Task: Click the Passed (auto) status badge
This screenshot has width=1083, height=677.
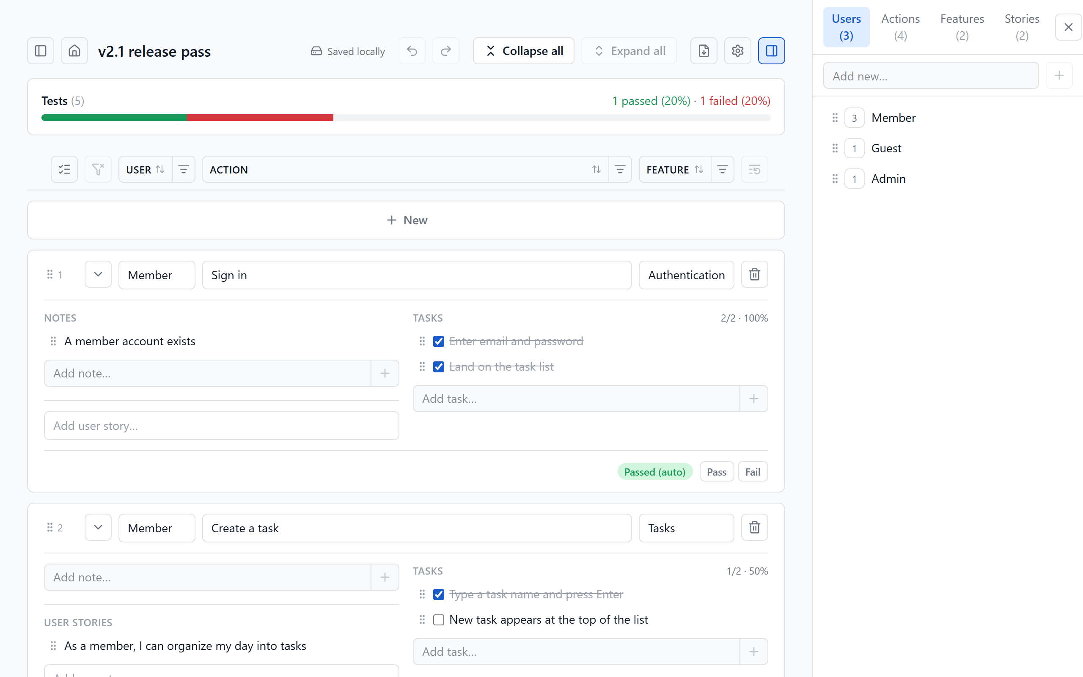Action: pos(655,472)
